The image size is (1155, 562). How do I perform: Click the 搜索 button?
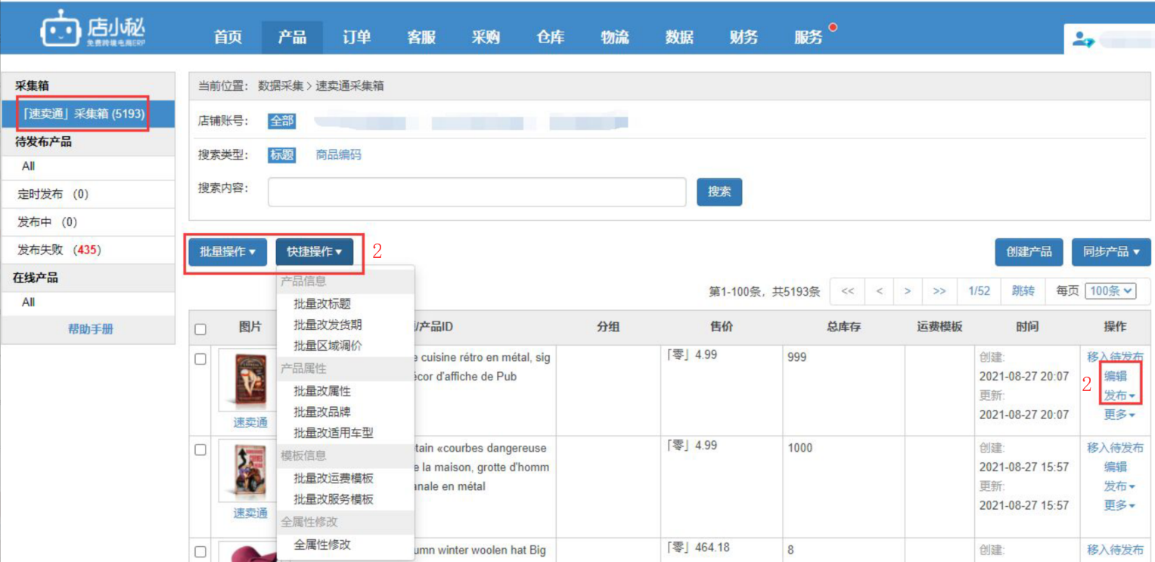(x=719, y=192)
